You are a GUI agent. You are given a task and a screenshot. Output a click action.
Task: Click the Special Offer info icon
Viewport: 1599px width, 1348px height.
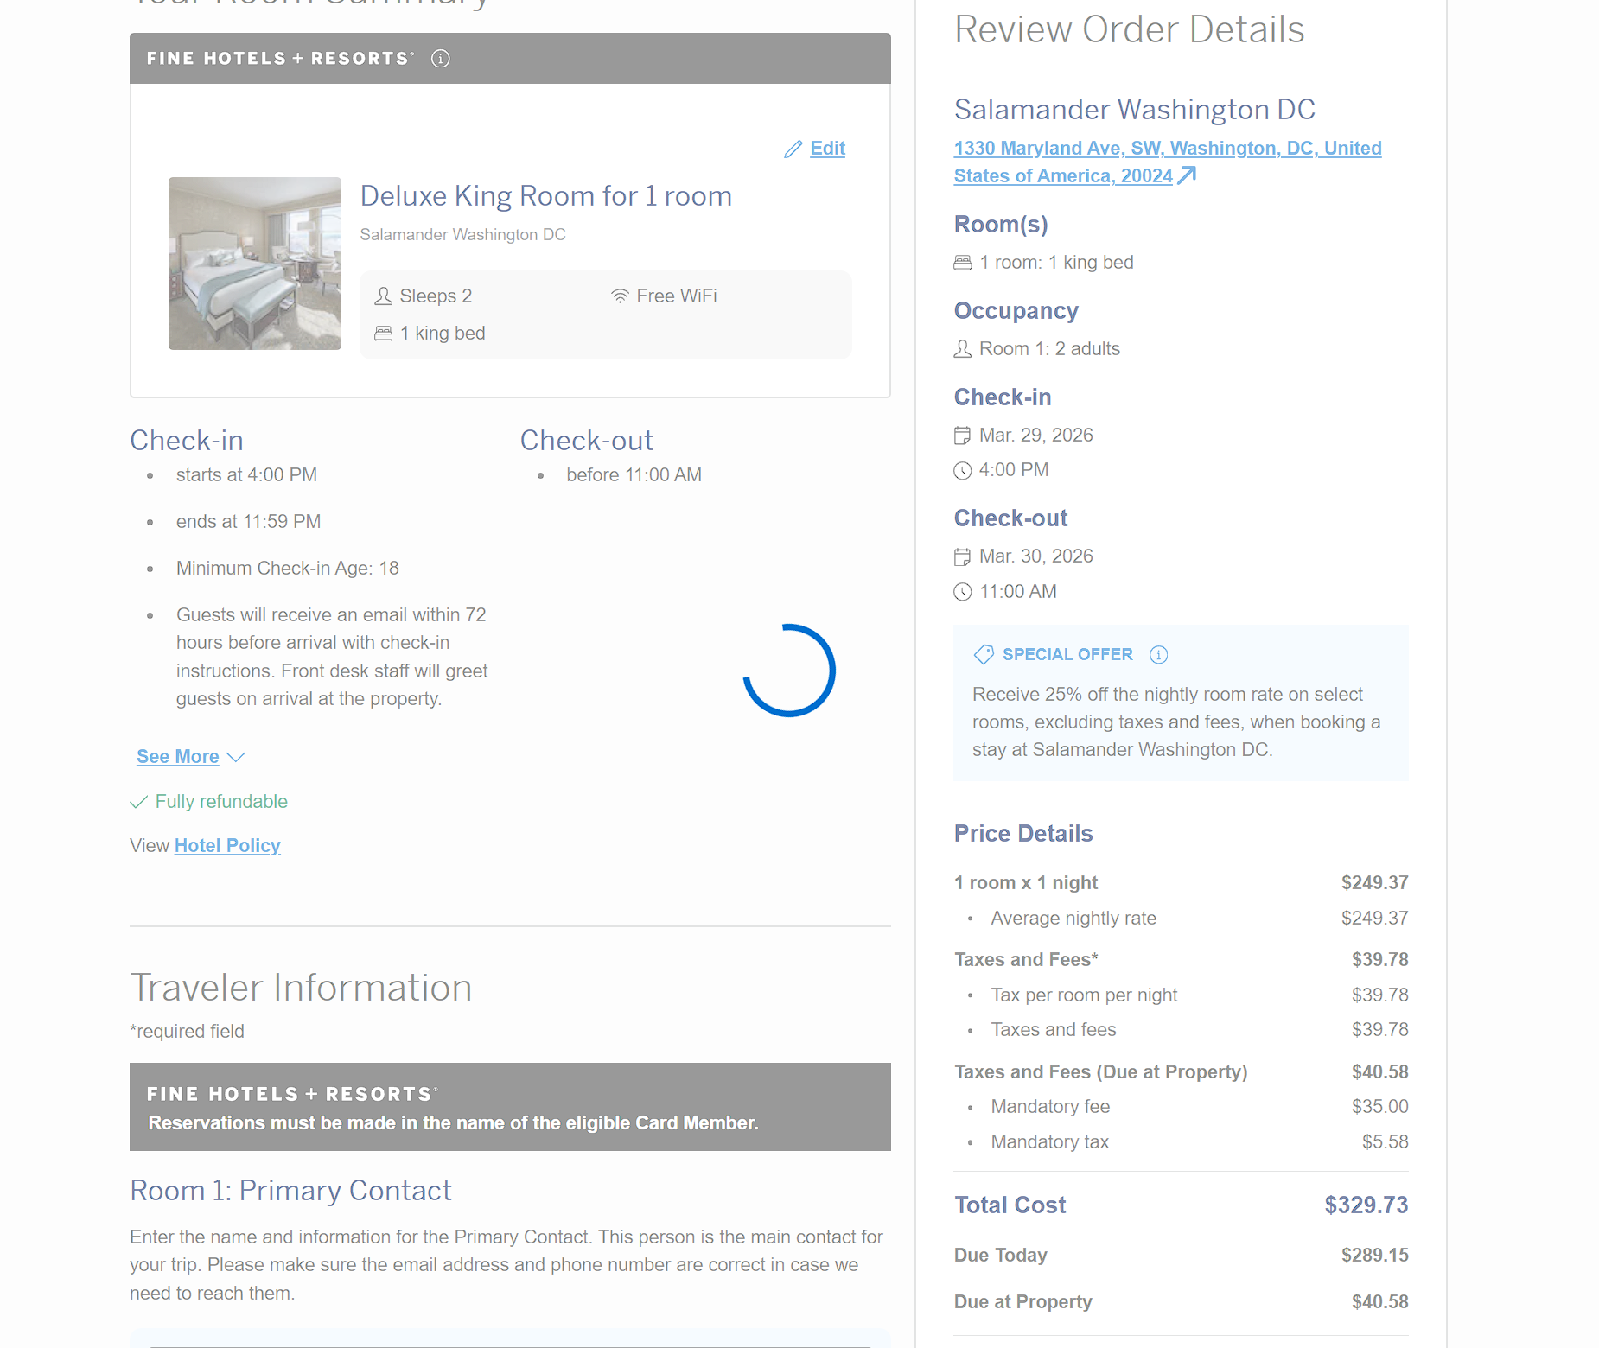pyautogui.click(x=1158, y=655)
